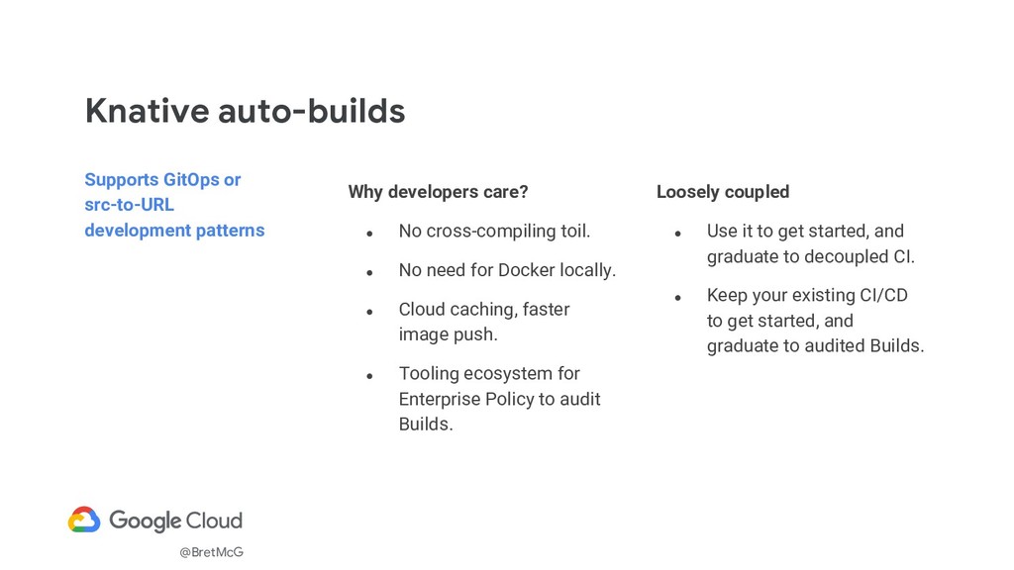This screenshot has width=1014, height=570.
Task: Click 'Tooling ecosystem for' bullet line
Action: point(489,373)
